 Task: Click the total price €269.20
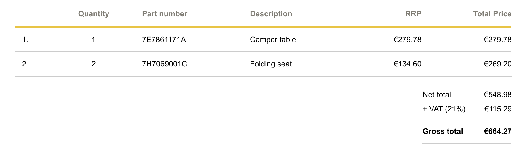point(498,64)
